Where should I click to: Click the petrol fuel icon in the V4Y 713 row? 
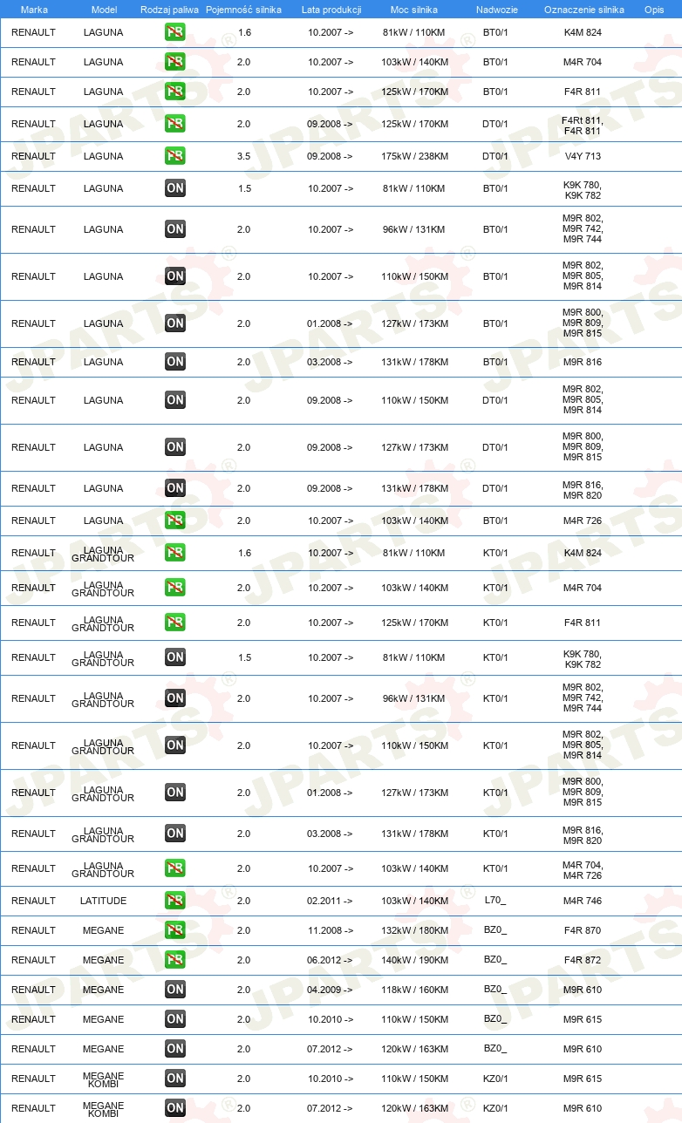(175, 156)
